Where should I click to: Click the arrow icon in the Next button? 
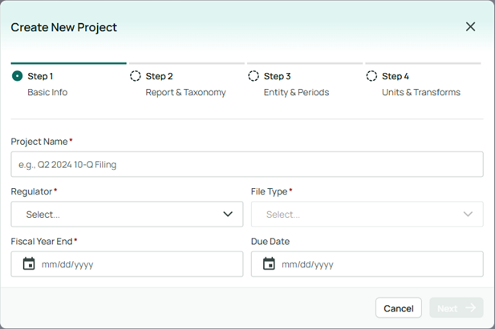(471, 307)
